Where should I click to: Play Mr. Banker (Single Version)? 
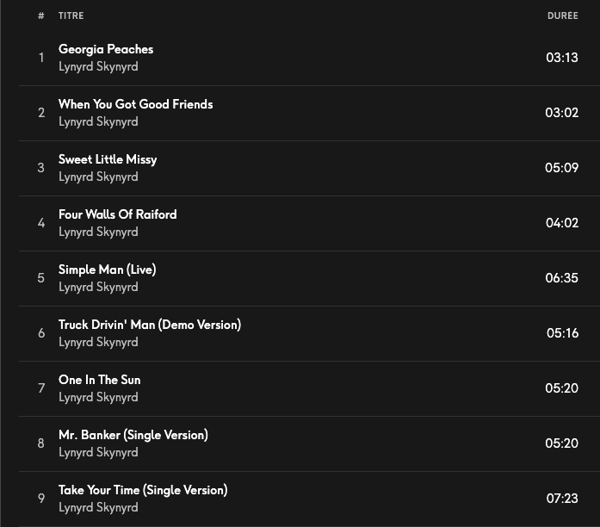pos(133,435)
